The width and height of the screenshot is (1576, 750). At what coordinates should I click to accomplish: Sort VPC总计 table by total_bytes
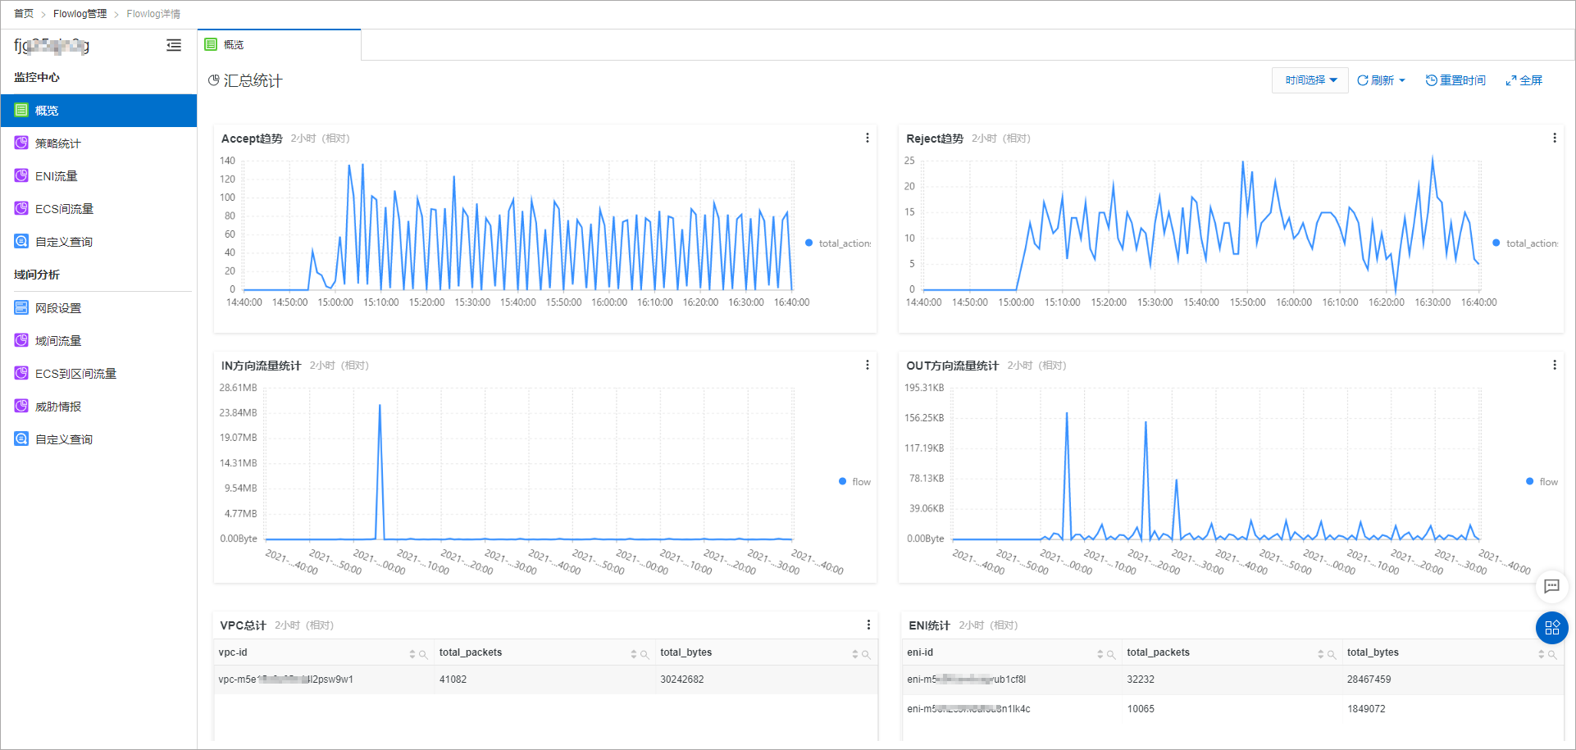(855, 654)
